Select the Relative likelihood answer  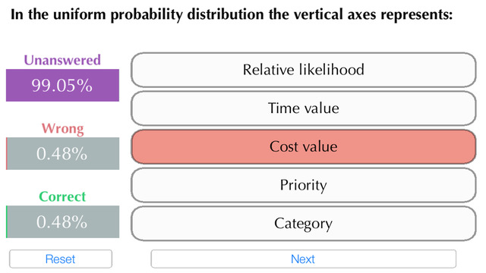304,70
